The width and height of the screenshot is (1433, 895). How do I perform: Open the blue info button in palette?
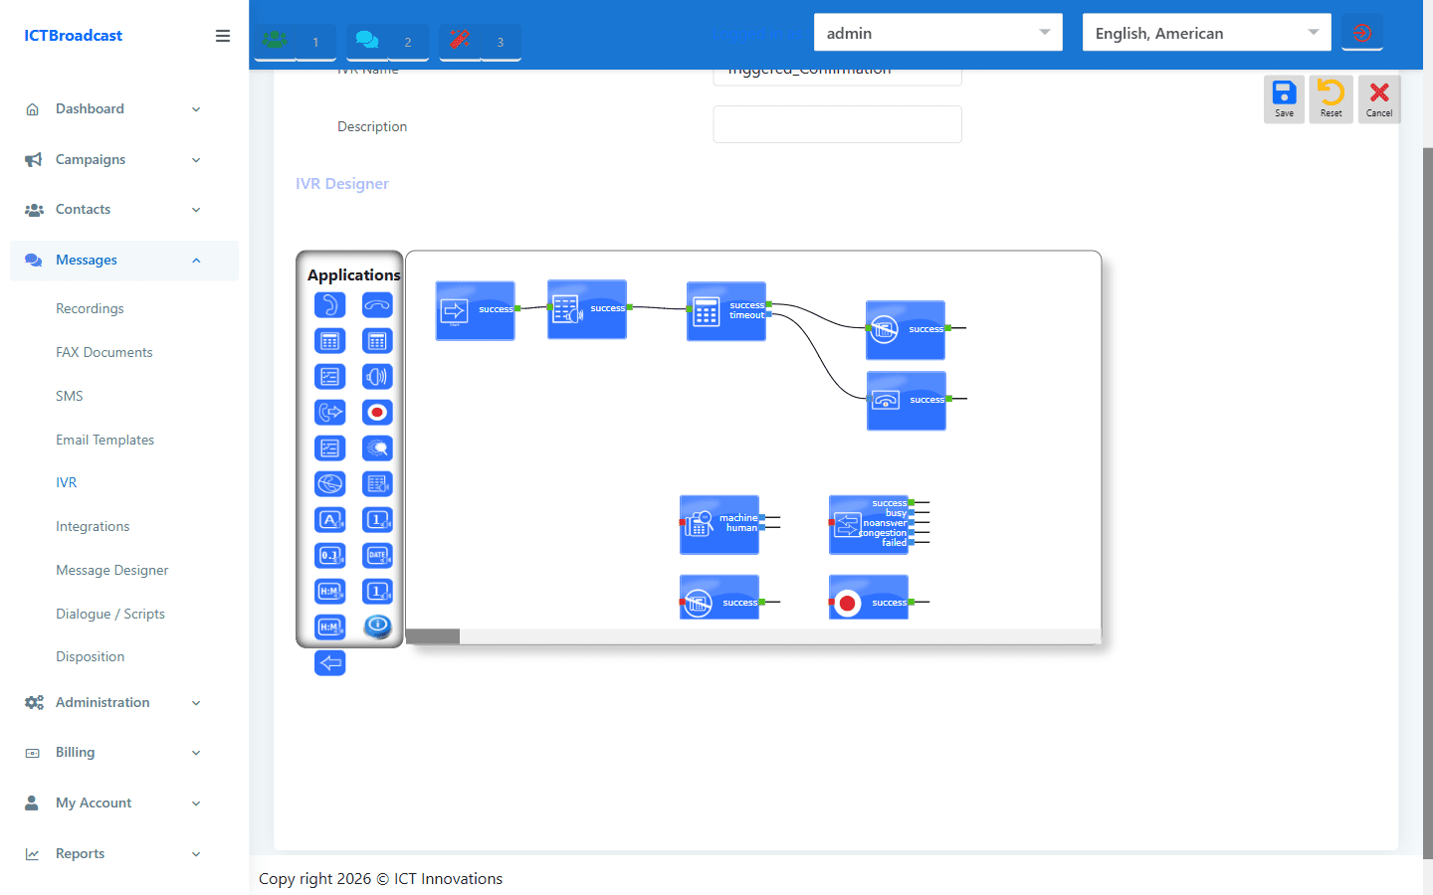point(377,626)
